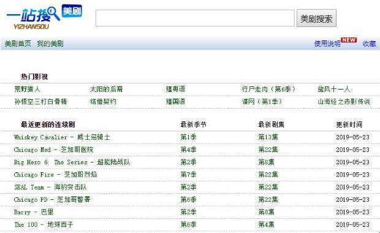The width and height of the screenshot is (380, 233).
Task: Open Big Hero 6: The Series link
Action: [72, 162]
